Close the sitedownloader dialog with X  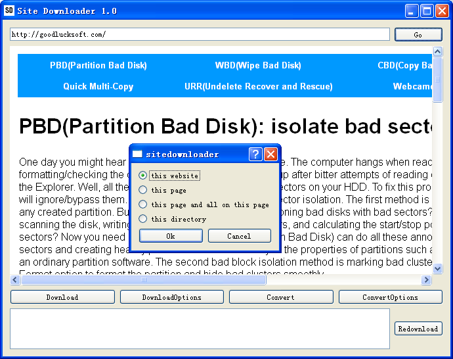[x=270, y=155]
